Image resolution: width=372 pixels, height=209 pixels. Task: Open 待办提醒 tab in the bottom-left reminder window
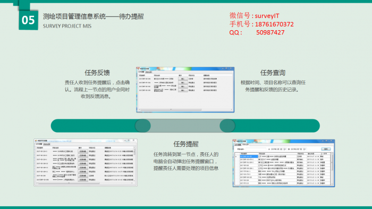39,144
